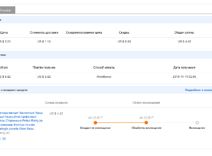
Task: Click the Способ оплаты column header
Action: point(104,68)
